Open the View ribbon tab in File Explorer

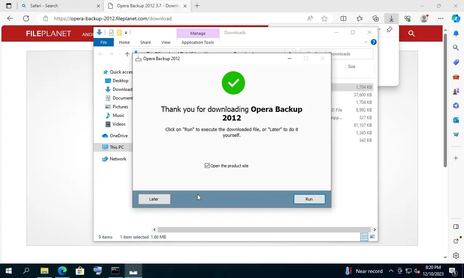pyautogui.click(x=166, y=42)
